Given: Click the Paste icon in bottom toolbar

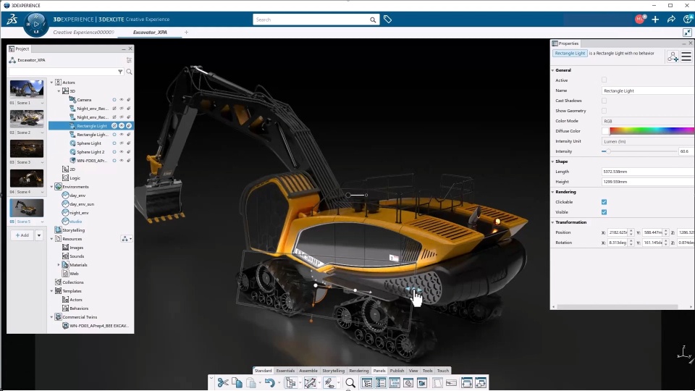Looking at the screenshot, I should (x=251, y=382).
